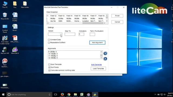Click the Add Argument button
The height and width of the screenshot is (97, 173).
tap(97, 43)
